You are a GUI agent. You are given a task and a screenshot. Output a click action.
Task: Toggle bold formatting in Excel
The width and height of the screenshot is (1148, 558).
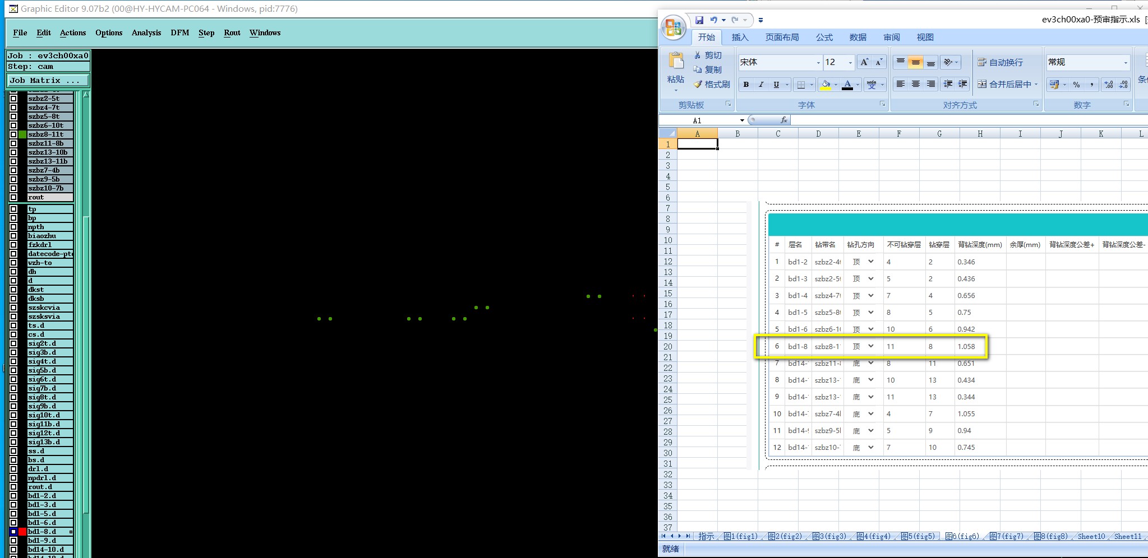pyautogui.click(x=746, y=85)
